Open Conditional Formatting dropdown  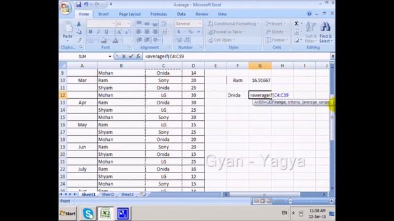coord(233,23)
